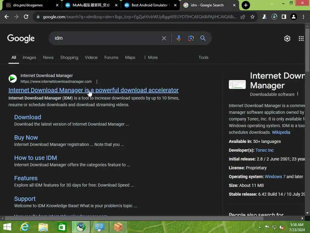Image resolution: width=310 pixels, height=233 pixels.
Task: Open Google quick settings gear
Action: coord(287,39)
